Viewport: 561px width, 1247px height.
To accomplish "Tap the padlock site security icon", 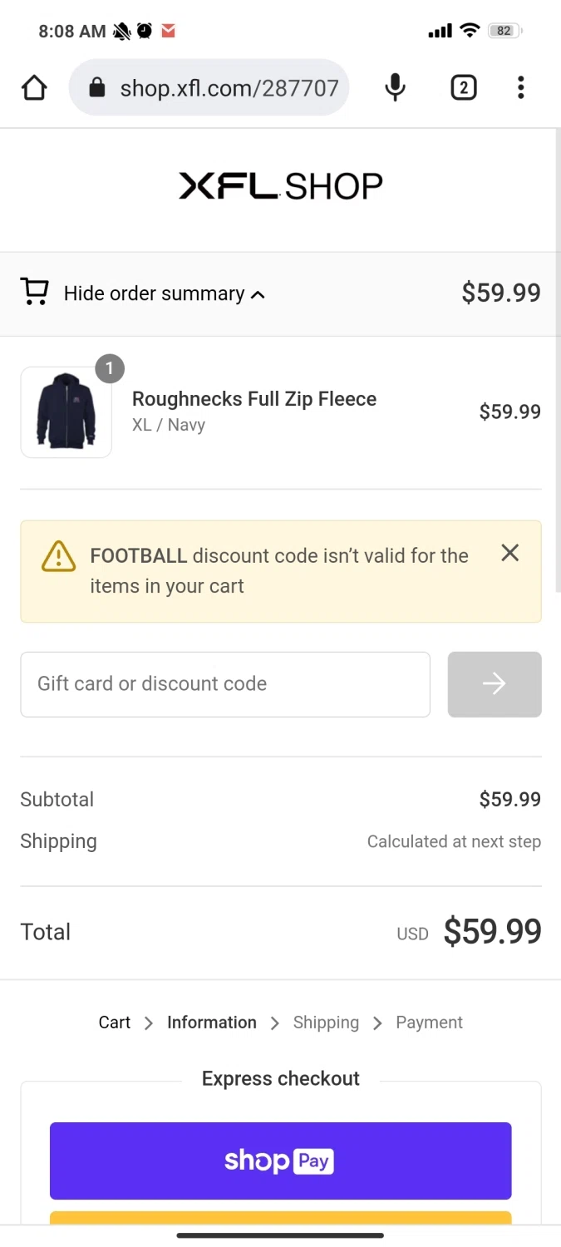I will 97,87.
